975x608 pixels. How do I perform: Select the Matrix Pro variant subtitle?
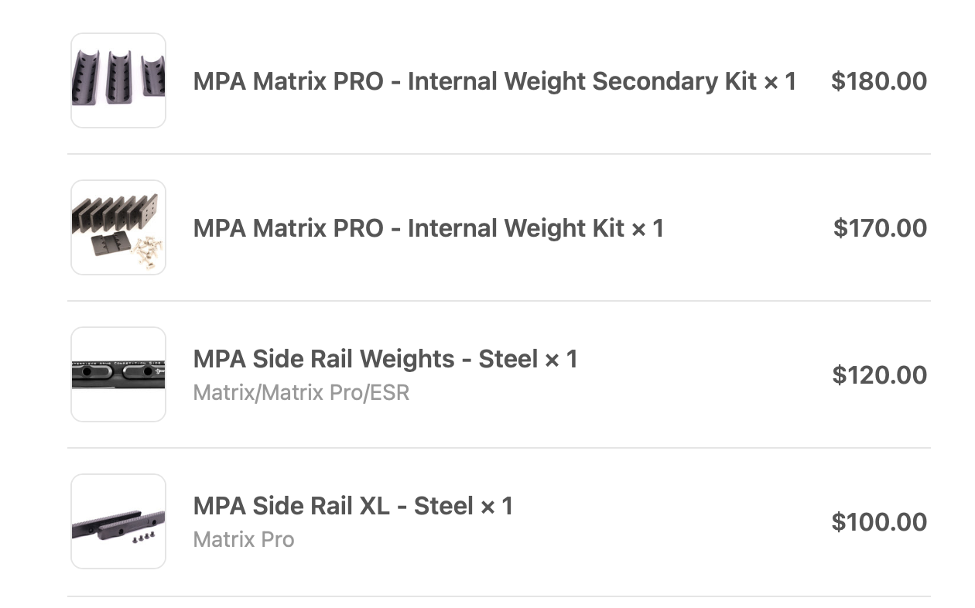point(244,539)
